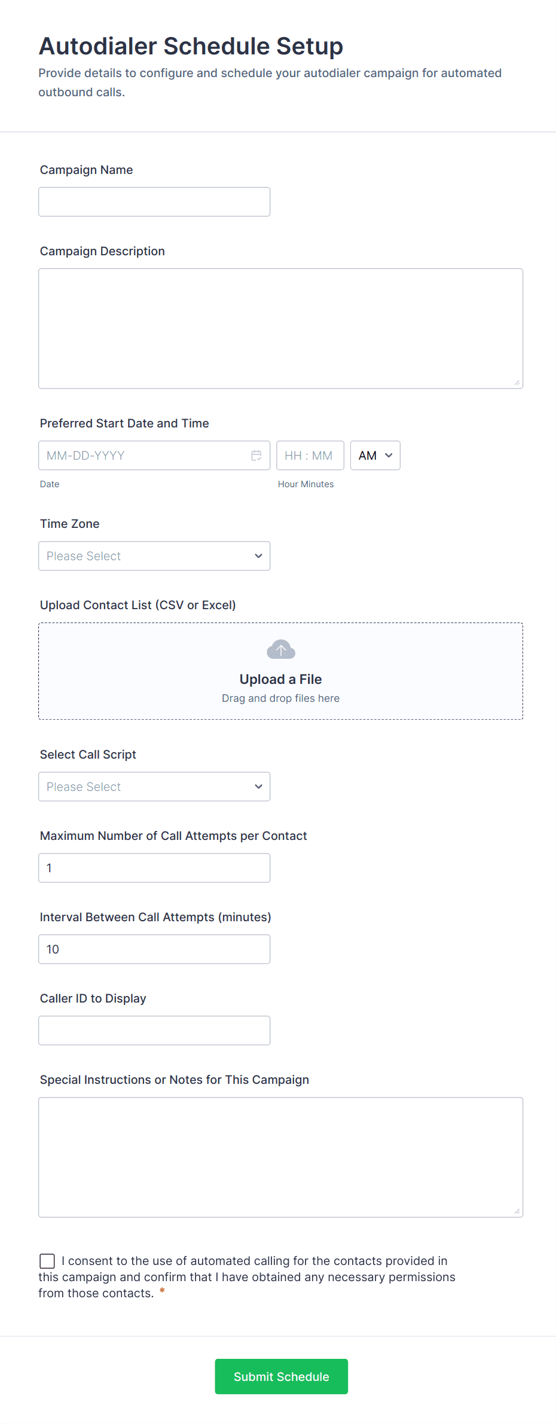Click the Upload a File text
Screen dimensions: 556x1424
point(281,679)
